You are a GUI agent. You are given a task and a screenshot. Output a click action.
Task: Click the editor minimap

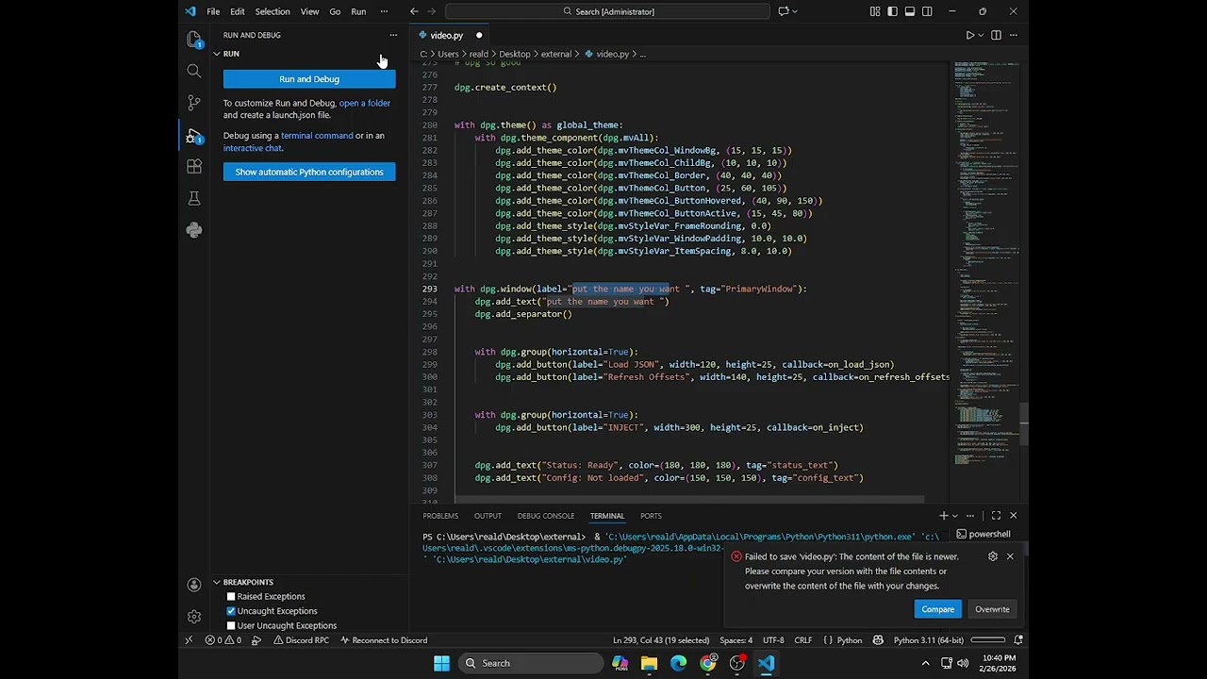point(985,264)
